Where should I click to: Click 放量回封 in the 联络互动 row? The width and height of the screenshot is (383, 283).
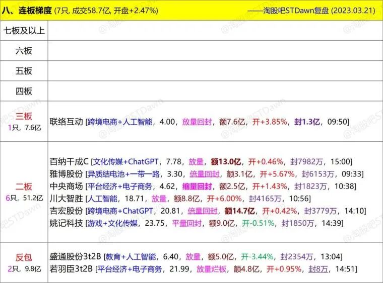(x=197, y=122)
